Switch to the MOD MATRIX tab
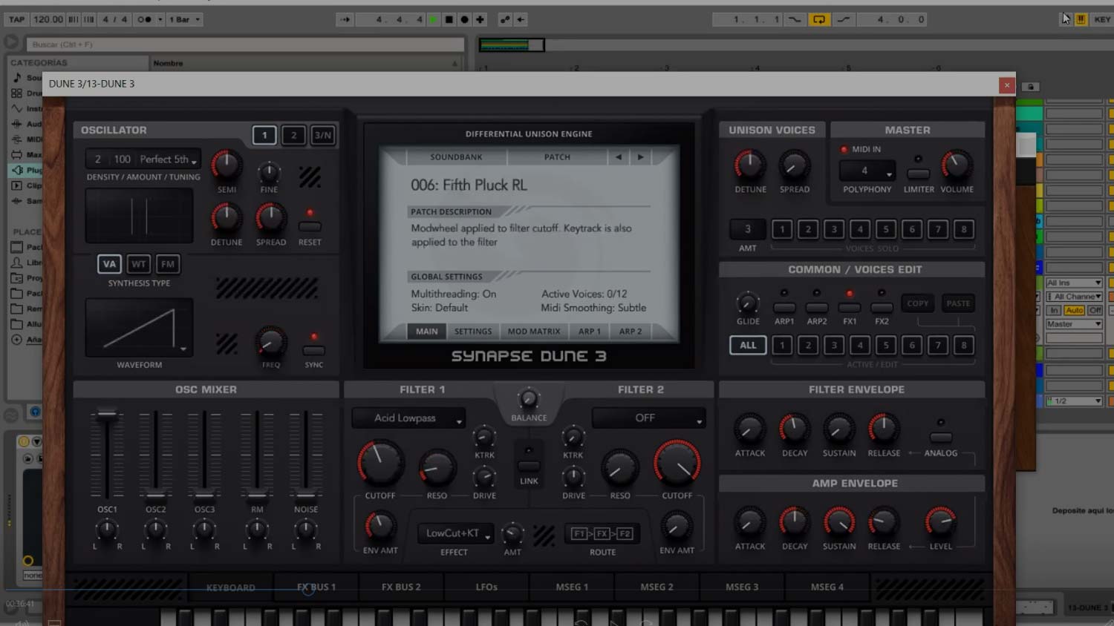The height and width of the screenshot is (626, 1114). click(x=534, y=332)
